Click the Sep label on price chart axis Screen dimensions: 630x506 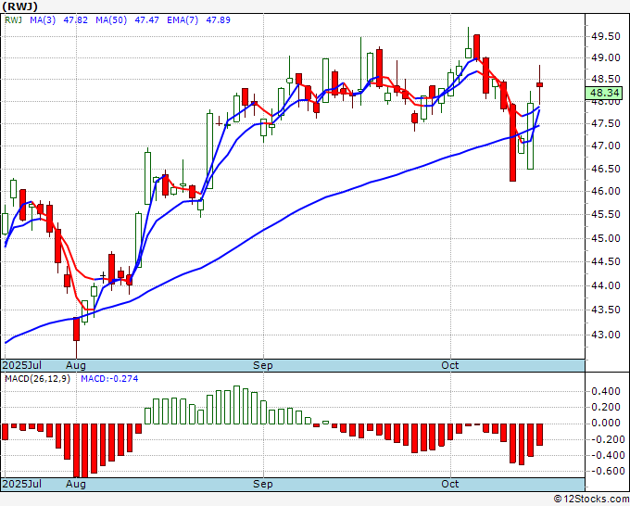point(263,365)
